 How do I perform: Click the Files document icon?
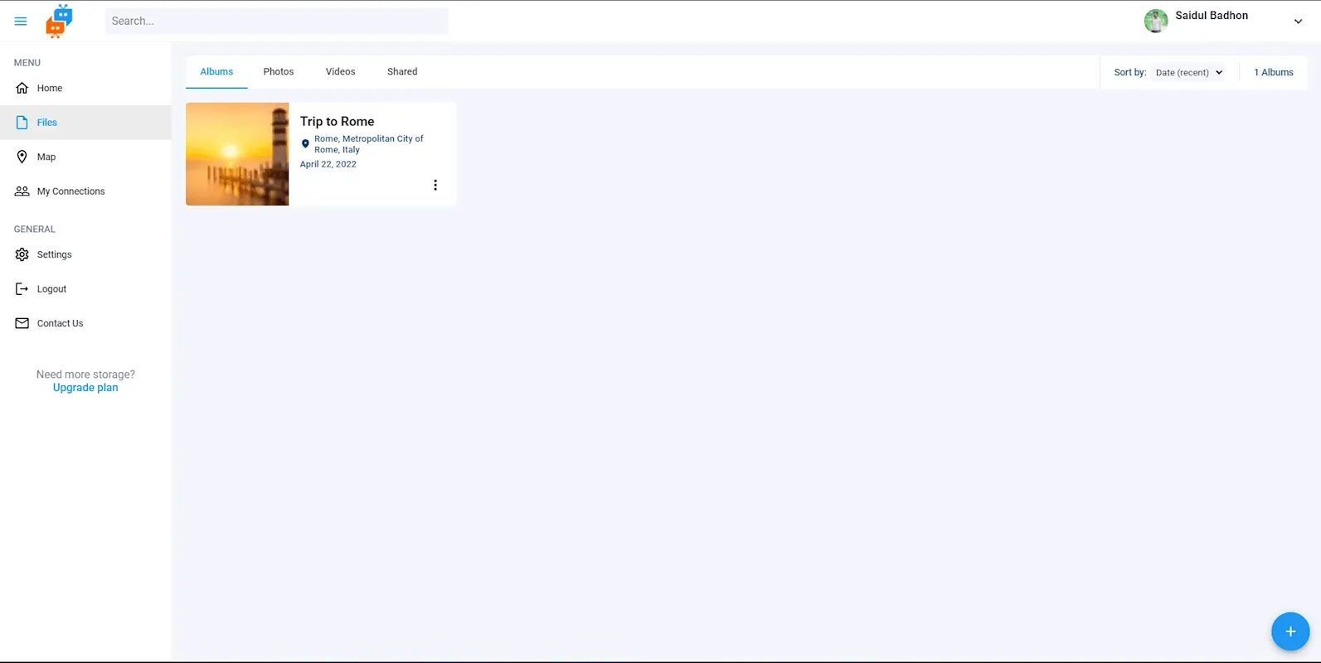coord(22,123)
